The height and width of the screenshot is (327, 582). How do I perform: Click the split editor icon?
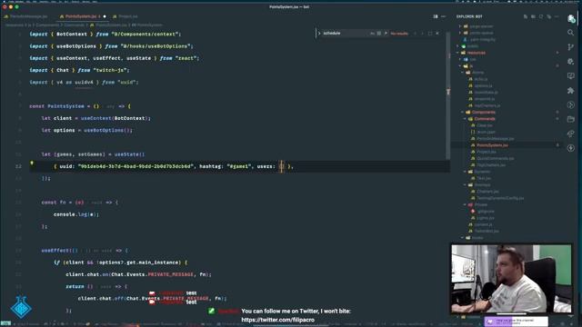[x=436, y=16]
